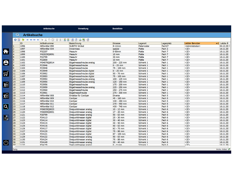Open the shopping cart sidebar icon

[x=6, y=74]
